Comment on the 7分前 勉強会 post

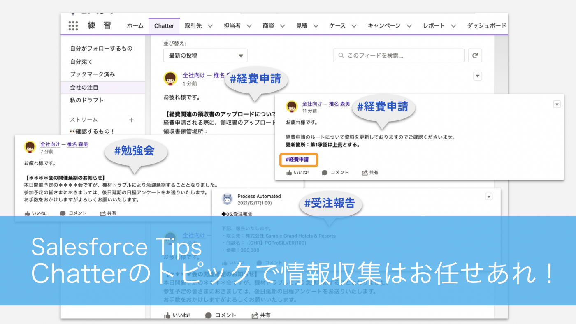coord(73,213)
